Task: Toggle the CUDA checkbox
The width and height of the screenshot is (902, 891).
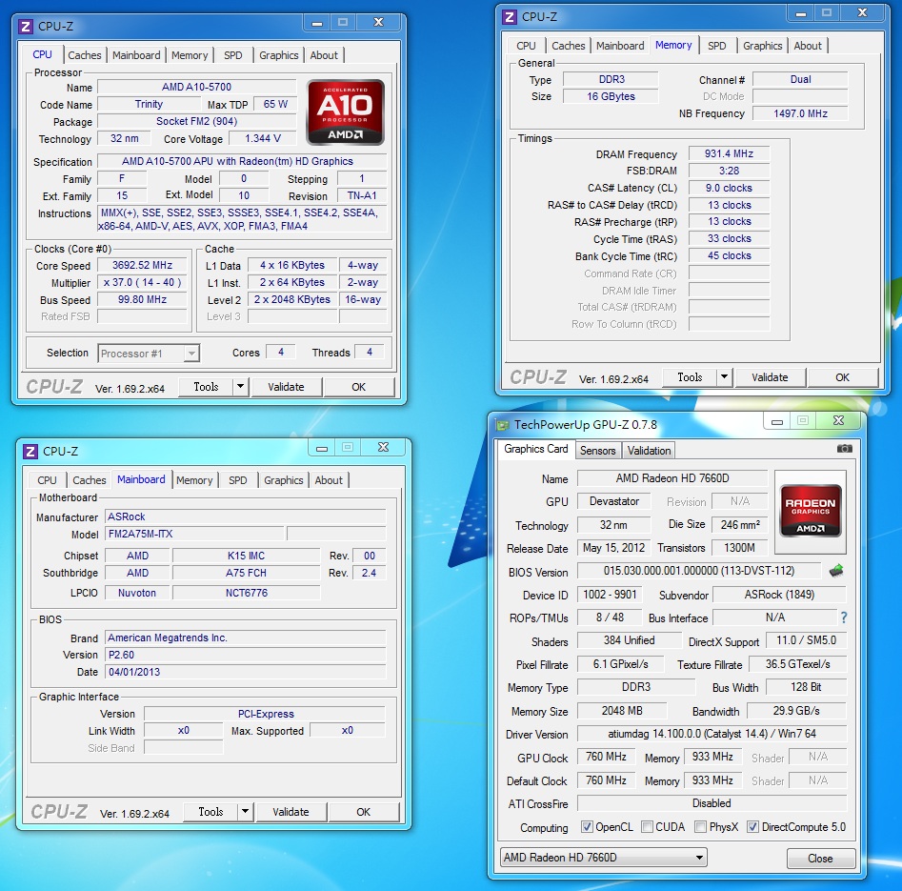Action: [647, 827]
